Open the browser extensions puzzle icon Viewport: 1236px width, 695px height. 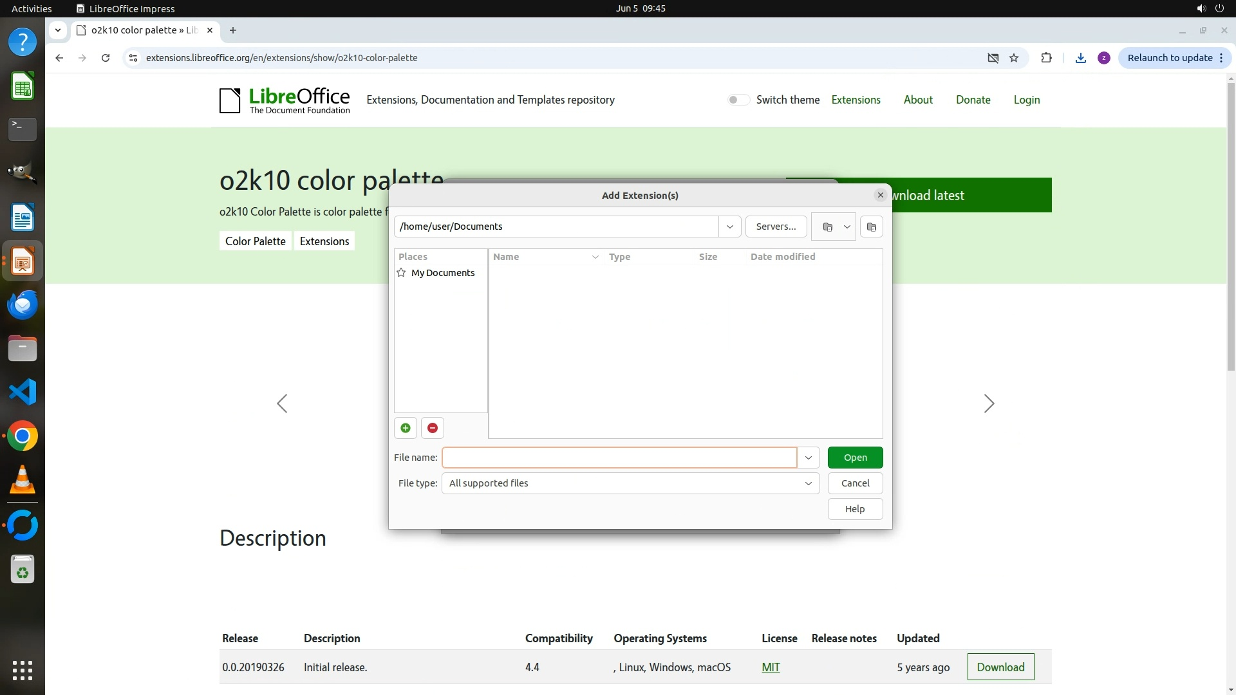pyautogui.click(x=1046, y=58)
